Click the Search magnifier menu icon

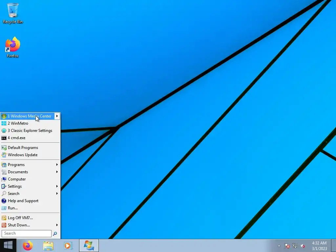[4, 194]
